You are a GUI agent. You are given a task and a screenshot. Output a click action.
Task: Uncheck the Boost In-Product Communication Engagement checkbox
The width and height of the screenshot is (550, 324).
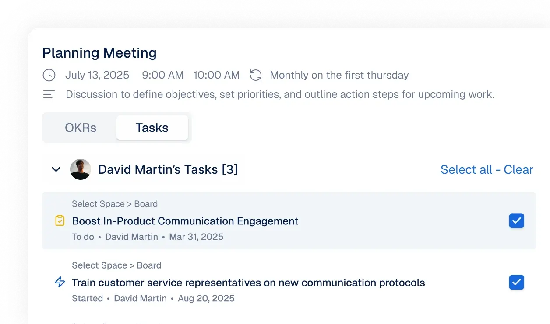516,221
